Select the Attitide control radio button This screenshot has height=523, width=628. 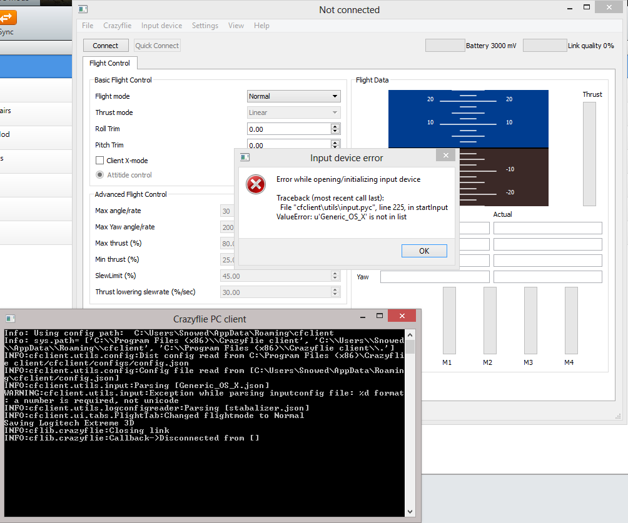tap(99, 175)
